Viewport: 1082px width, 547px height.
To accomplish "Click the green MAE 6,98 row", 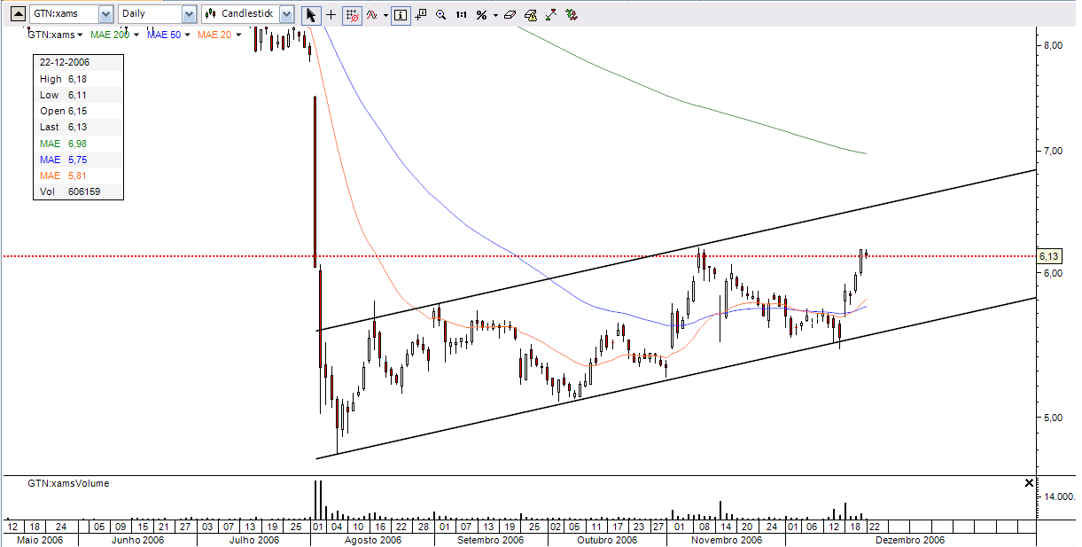I will [x=78, y=144].
